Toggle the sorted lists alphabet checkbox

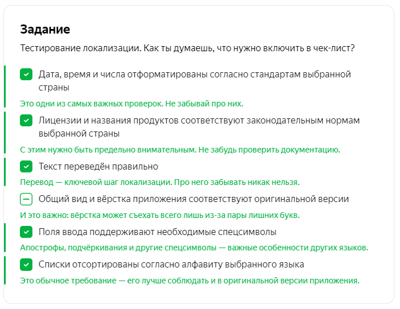pos(26,265)
